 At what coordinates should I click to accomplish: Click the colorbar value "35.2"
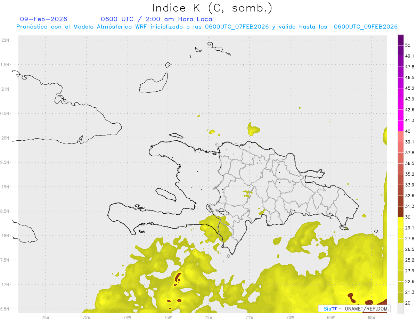pos(410,174)
